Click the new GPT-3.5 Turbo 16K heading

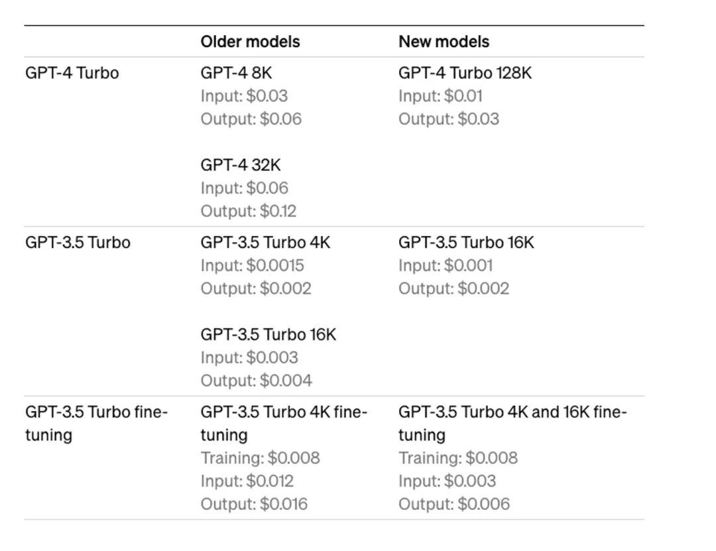(466, 242)
